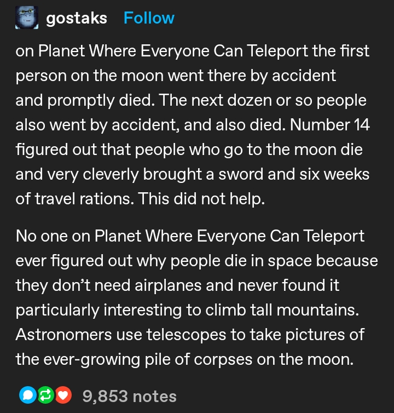Image resolution: width=394 pixels, height=413 pixels.
Task: Click the text "Number 14" in the post
Action: click(330, 124)
